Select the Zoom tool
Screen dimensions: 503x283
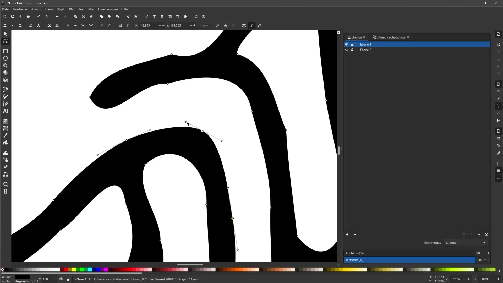click(5, 184)
